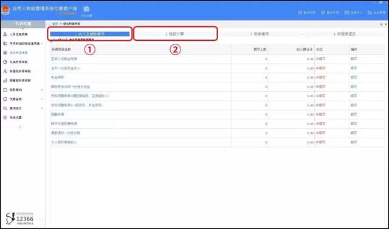The image size is (389, 229).
Task: Select the 特许权使用费所得 row name
Action: (x=64, y=124)
